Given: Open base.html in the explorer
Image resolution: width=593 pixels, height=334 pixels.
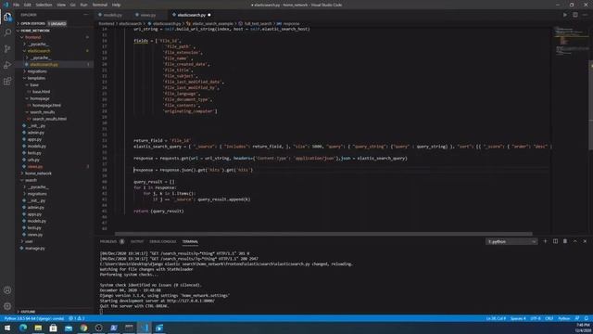Looking at the screenshot, I should click(x=41, y=92).
